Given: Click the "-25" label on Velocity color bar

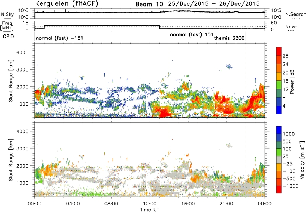Looking at the screenshot, I should click(288, 164).
